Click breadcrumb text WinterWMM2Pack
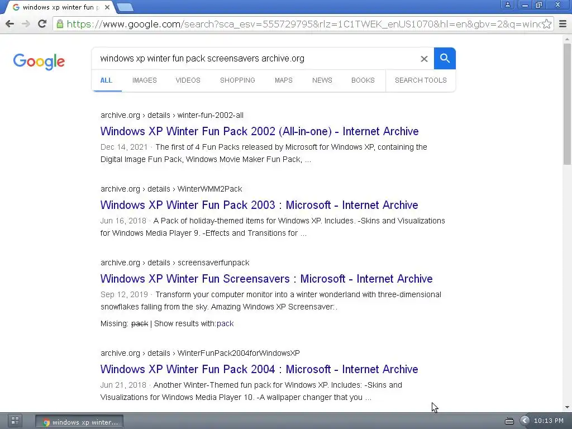 [209, 189]
